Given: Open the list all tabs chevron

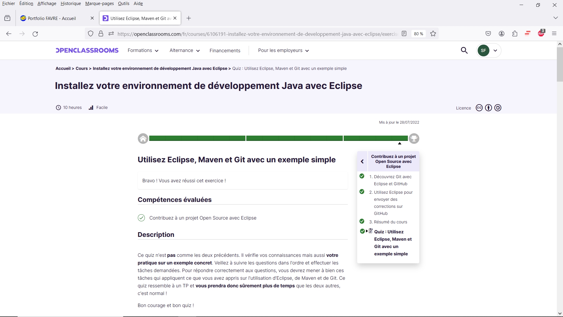Looking at the screenshot, I should [555, 18].
